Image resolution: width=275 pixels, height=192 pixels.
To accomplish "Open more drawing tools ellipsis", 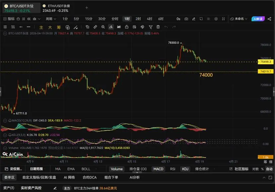I will pos(29,27).
